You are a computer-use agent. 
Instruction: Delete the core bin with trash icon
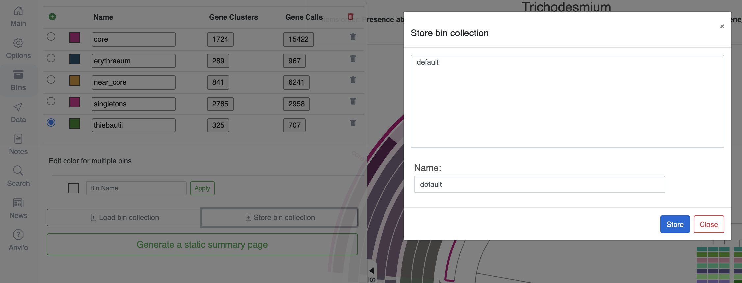tap(353, 37)
